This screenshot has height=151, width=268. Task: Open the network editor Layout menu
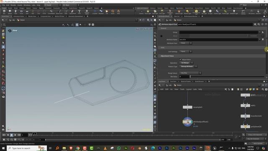click(189, 89)
